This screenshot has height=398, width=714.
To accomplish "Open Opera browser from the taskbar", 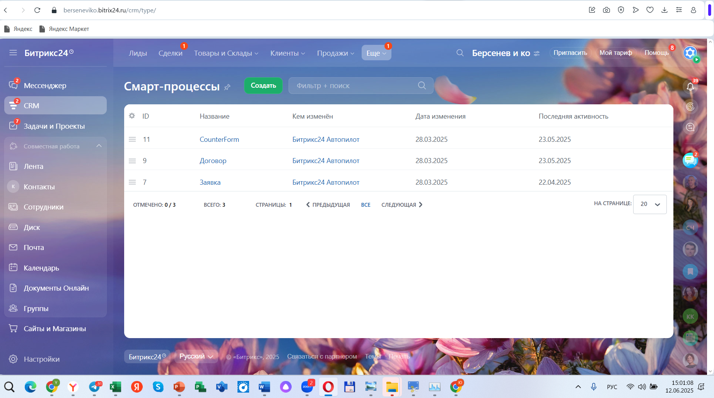I will tap(328, 386).
